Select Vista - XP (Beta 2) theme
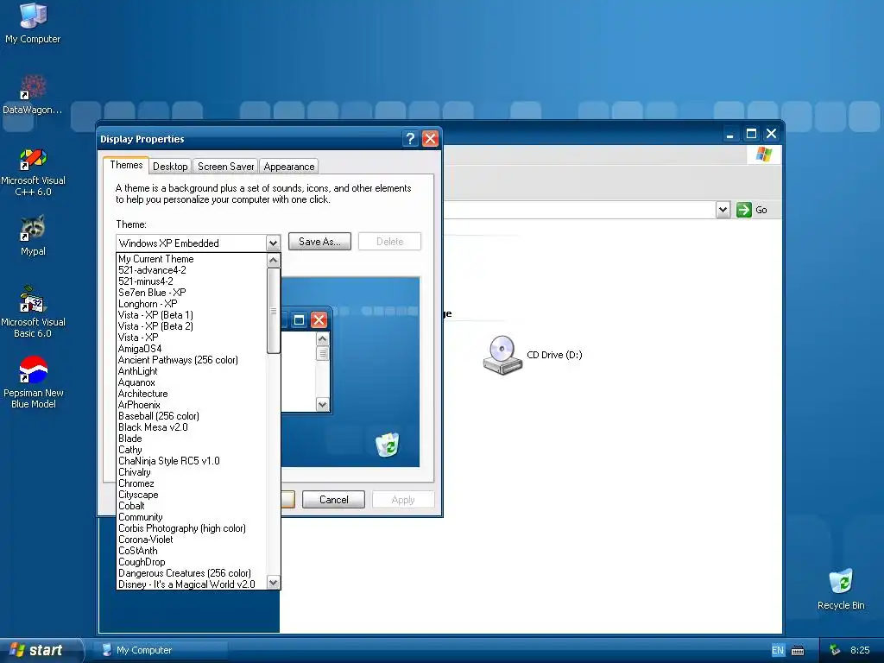884x663 pixels. pos(192,325)
